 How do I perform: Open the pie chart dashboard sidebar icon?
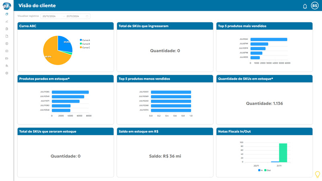point(7,14)
